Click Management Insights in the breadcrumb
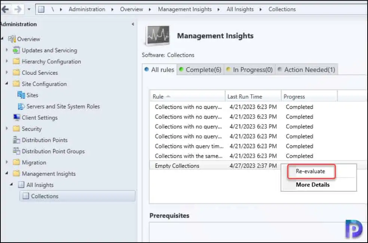The width and height of the screenshot is (368, 243). (x=185, y=9)
